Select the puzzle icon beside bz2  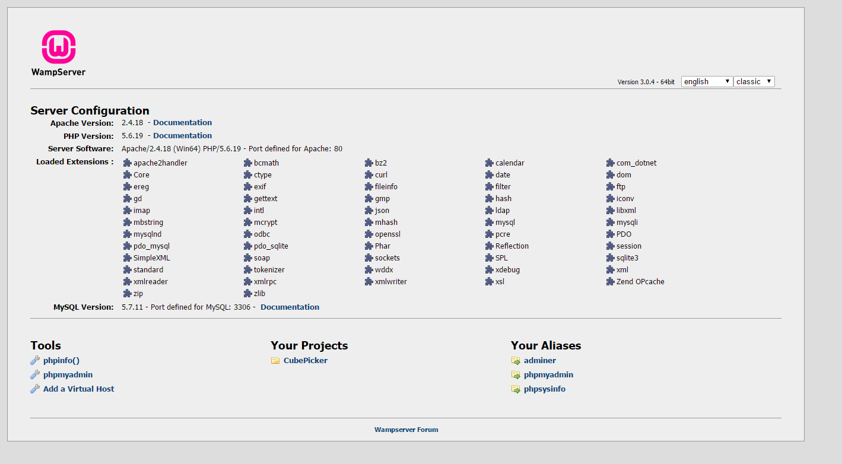[x=369, y=163]
